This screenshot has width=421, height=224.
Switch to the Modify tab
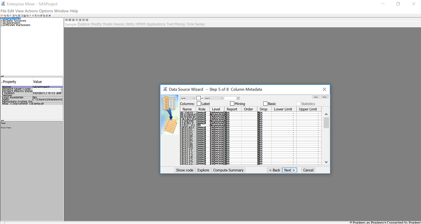pyautogui.click(x=96, y=24)
